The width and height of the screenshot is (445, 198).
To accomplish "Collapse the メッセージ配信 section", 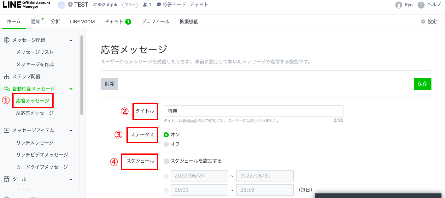I will coord(71,40).
